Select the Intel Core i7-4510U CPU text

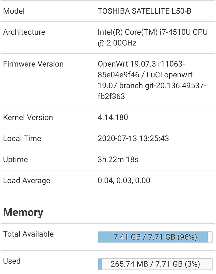[152, 32]
